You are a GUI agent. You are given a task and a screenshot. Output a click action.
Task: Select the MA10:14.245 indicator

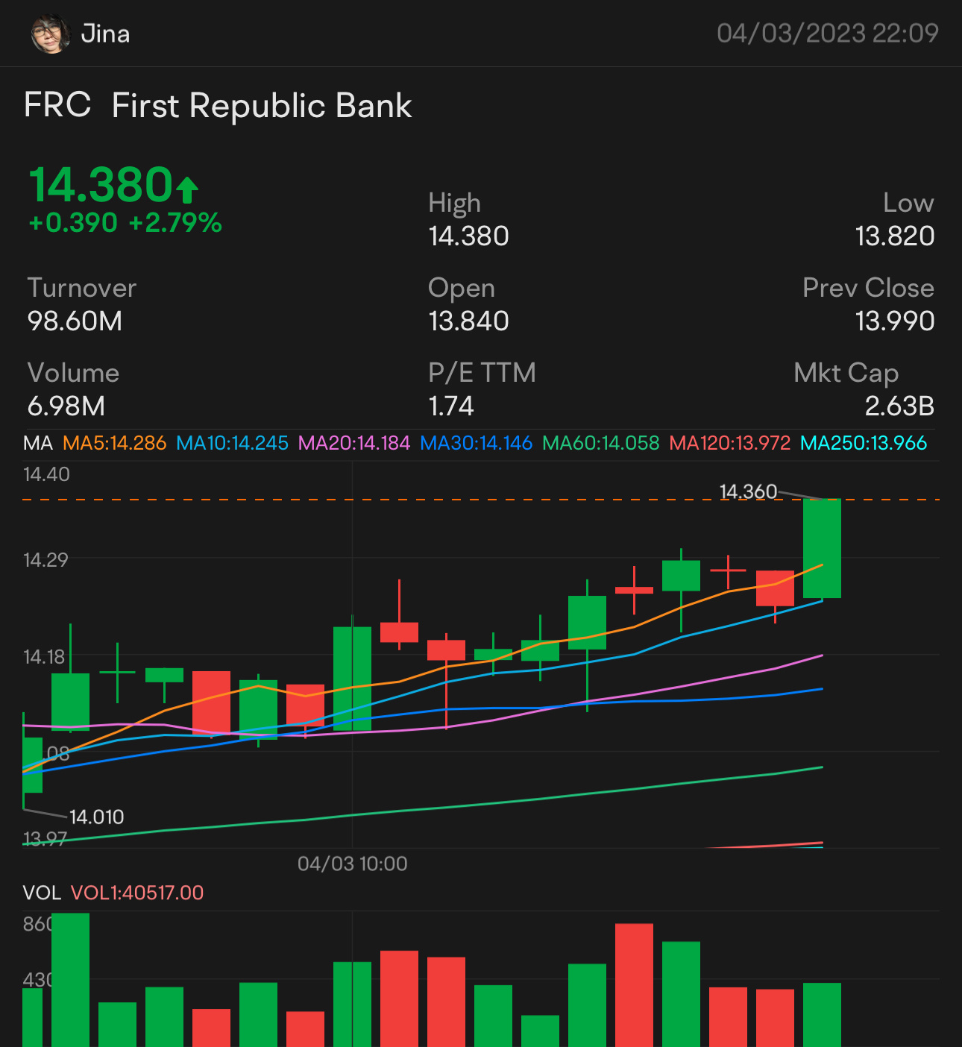coord(233,444)
